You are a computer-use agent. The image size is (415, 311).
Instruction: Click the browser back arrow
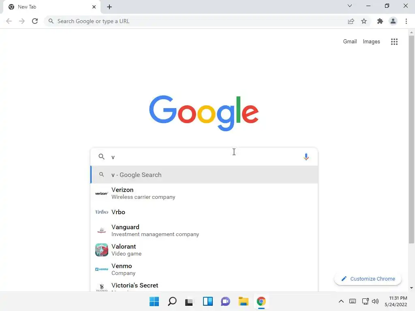tap(9, 21)
